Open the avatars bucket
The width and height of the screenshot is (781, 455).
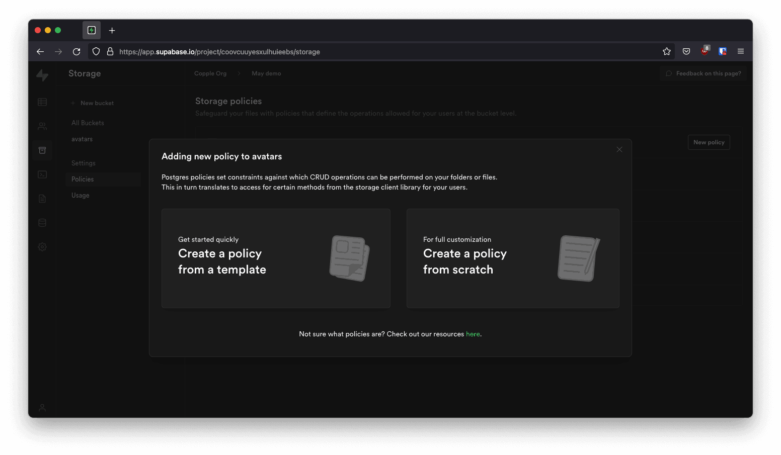click(82, 139)
